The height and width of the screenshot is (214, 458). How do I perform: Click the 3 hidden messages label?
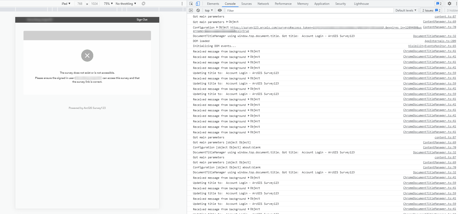pos(452,10)
